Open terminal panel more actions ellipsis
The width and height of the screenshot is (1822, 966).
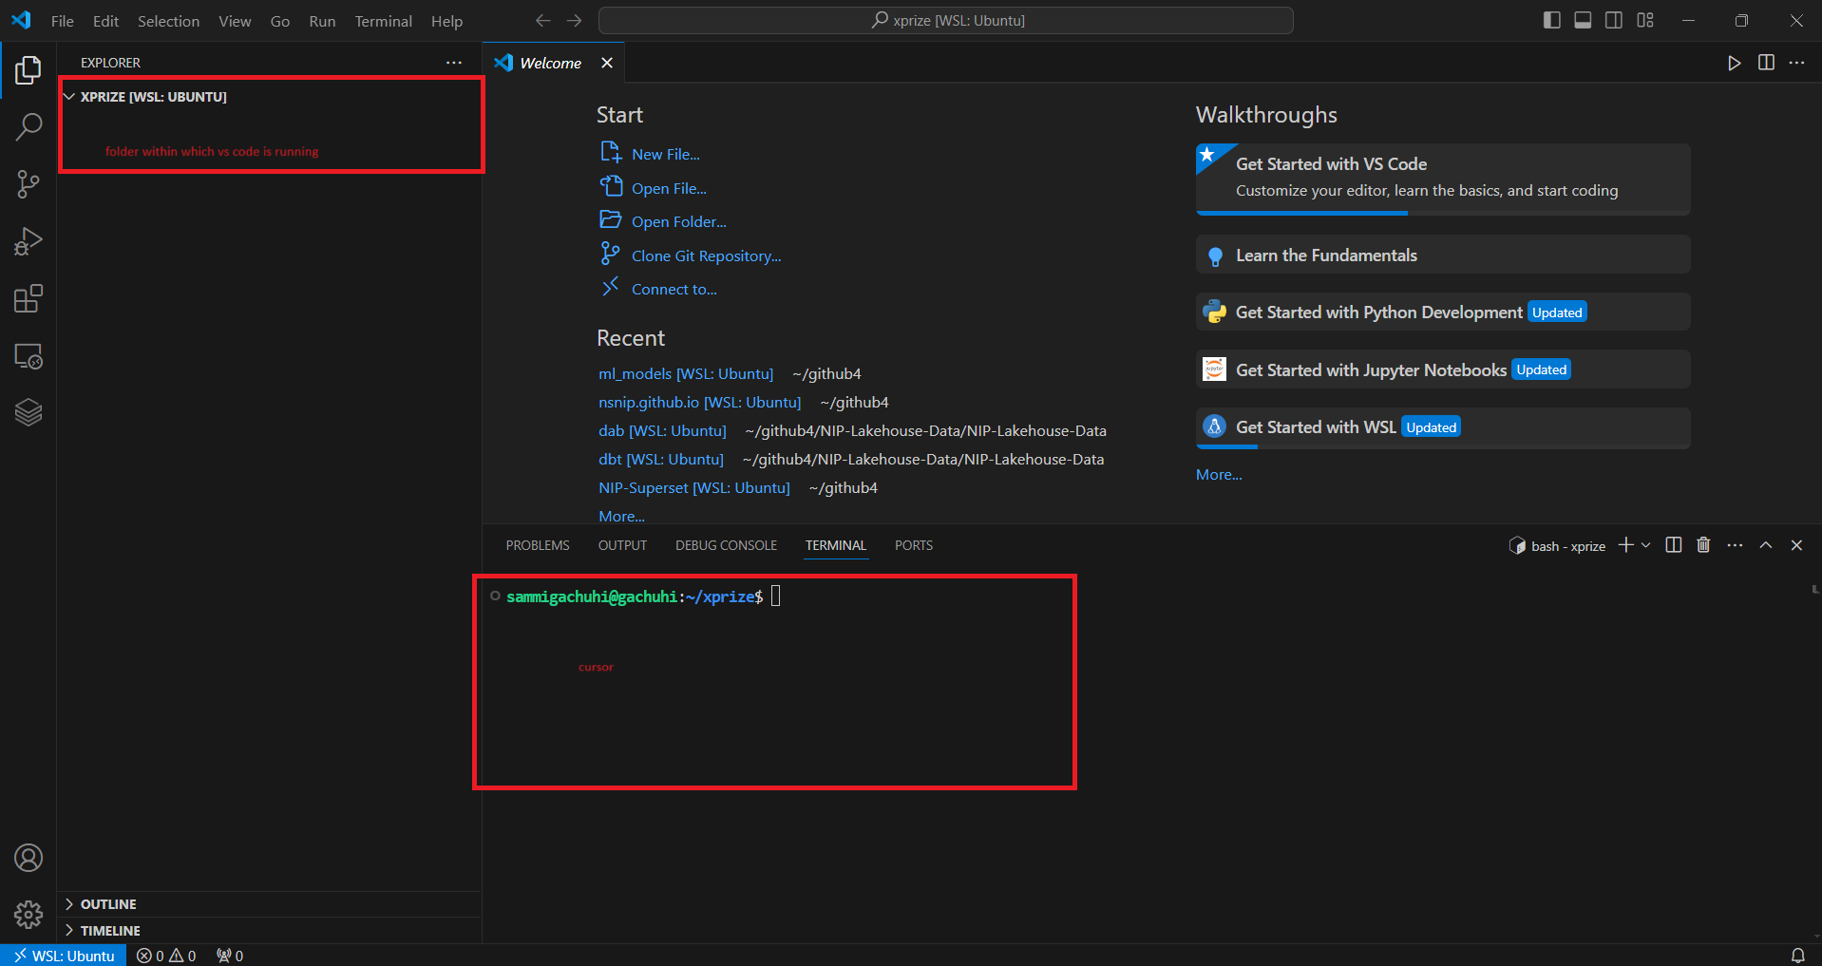(x=1735, y=545)
